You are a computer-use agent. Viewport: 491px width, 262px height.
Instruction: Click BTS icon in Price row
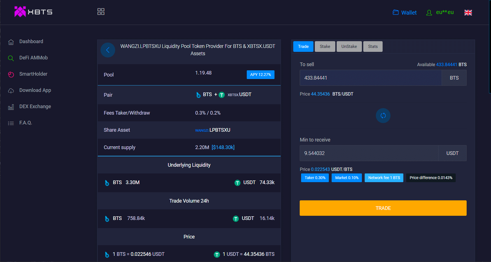tap(107, 255)
